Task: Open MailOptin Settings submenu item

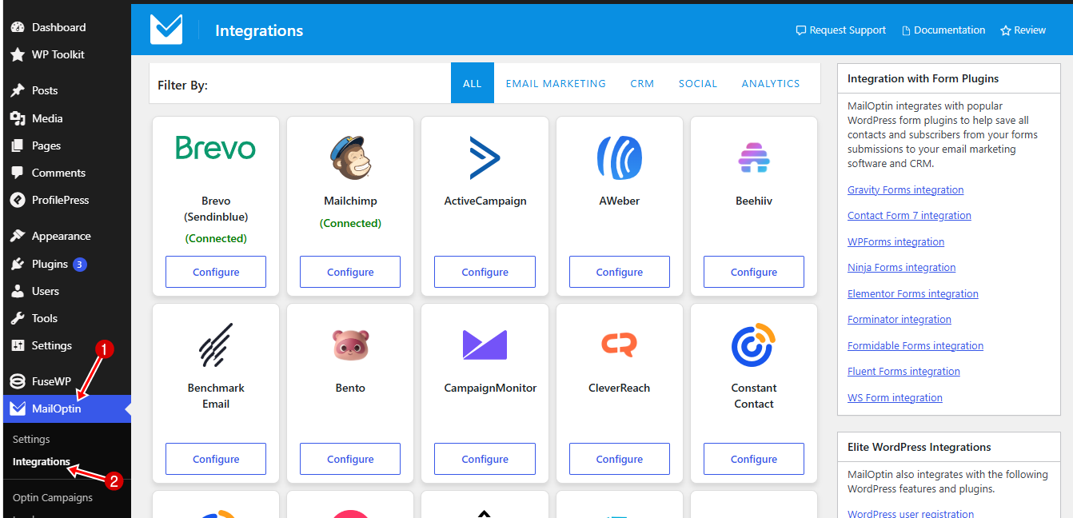Action: 31,439
